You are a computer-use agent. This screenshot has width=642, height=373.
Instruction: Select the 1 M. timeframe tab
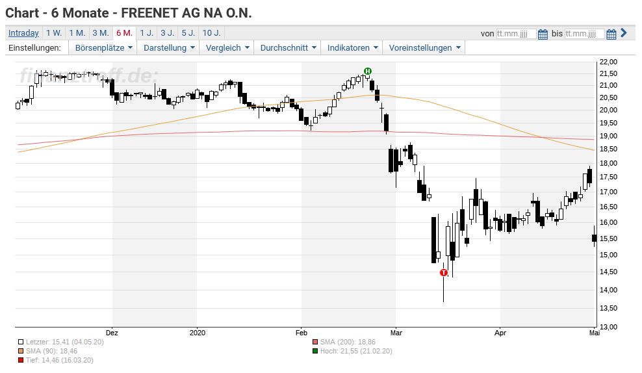pyautogui.click(x=77, y=32)
